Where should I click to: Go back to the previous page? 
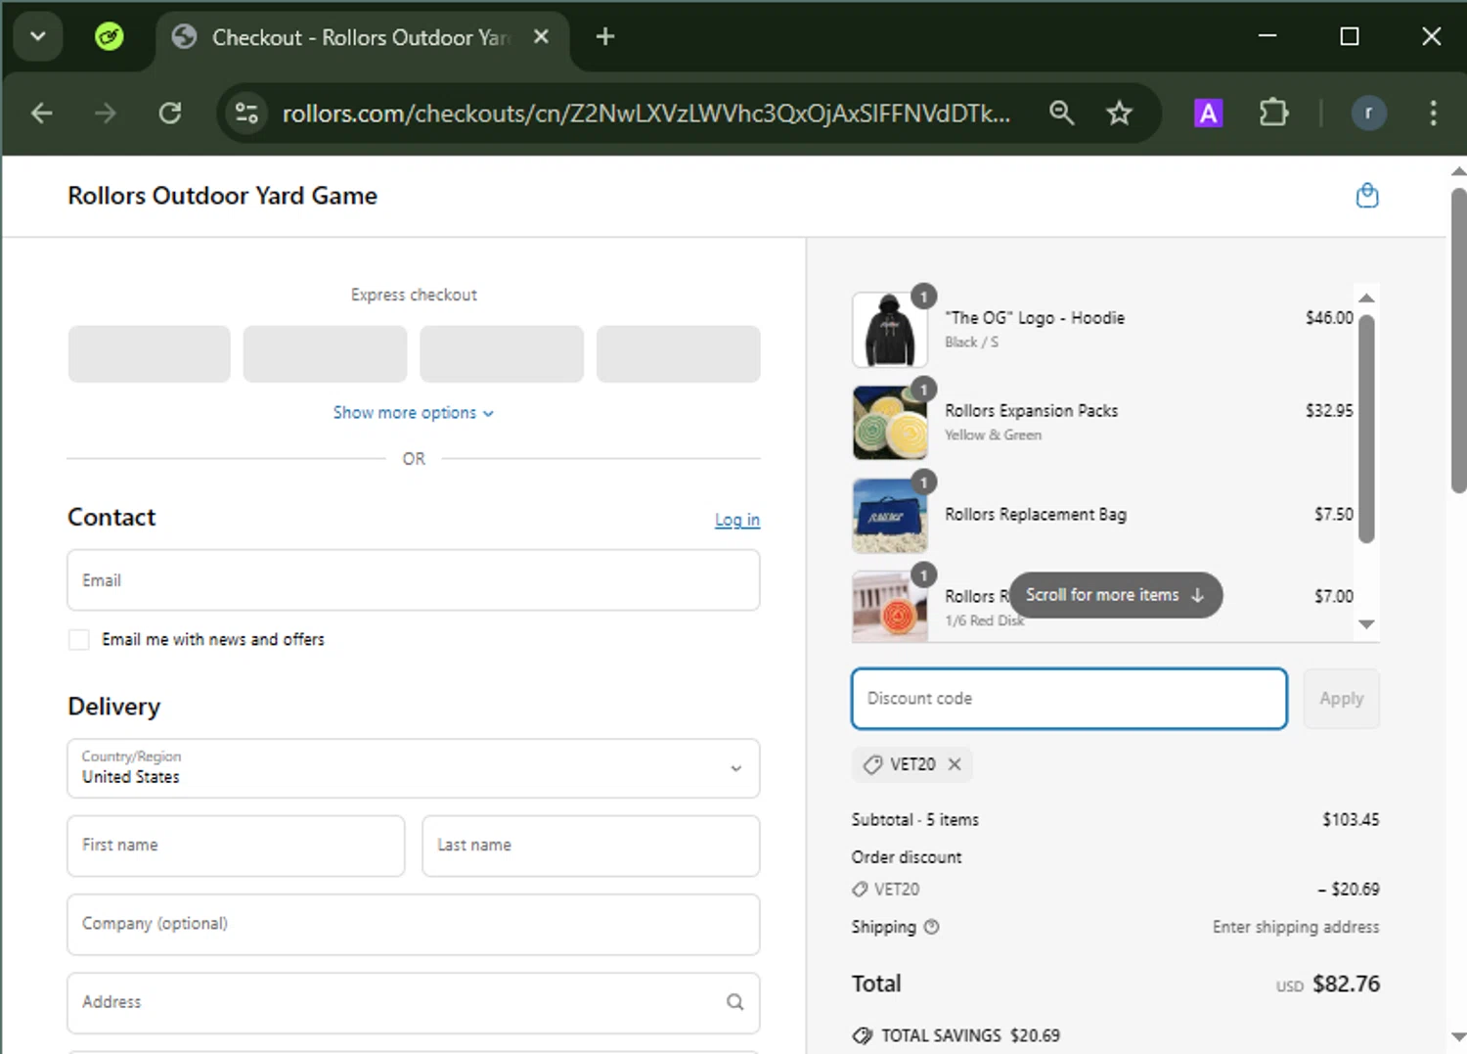coord(42,114)
